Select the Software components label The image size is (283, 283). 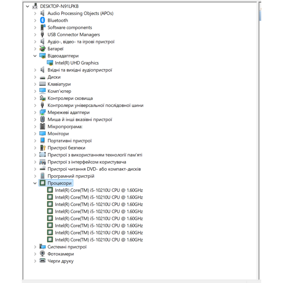[70, 27]
